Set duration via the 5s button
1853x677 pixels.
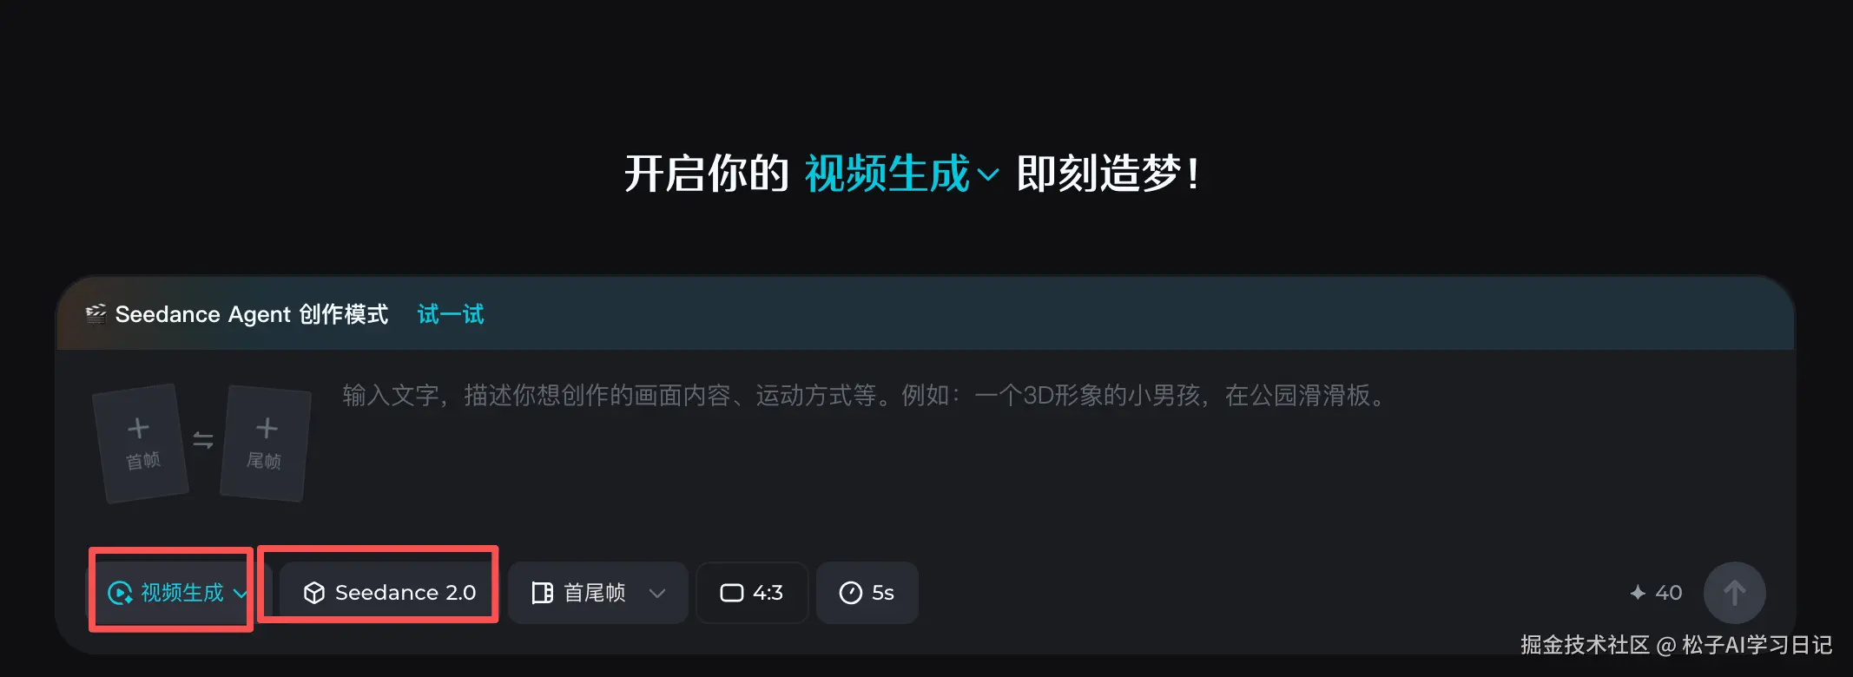[x=867, y=593]
